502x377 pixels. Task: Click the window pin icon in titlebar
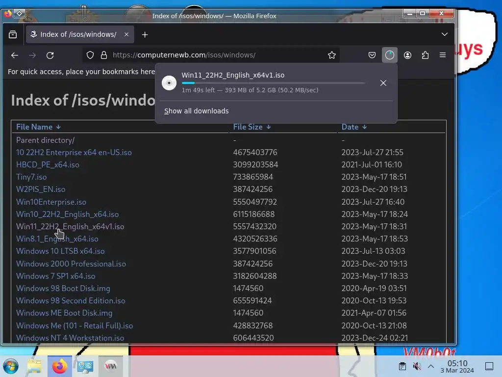(19, 13)
